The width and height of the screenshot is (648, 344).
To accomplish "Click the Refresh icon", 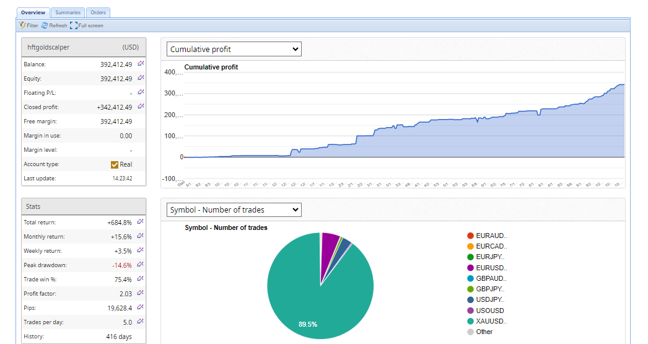I will point(45,25).
